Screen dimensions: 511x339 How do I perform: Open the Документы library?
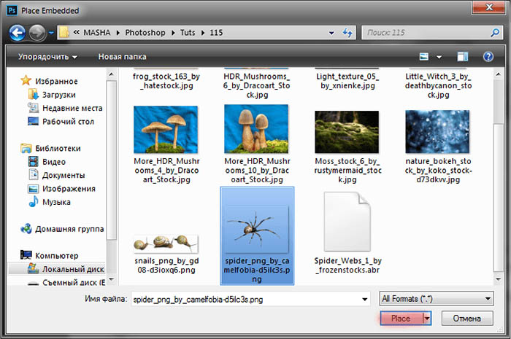[64, 176]
